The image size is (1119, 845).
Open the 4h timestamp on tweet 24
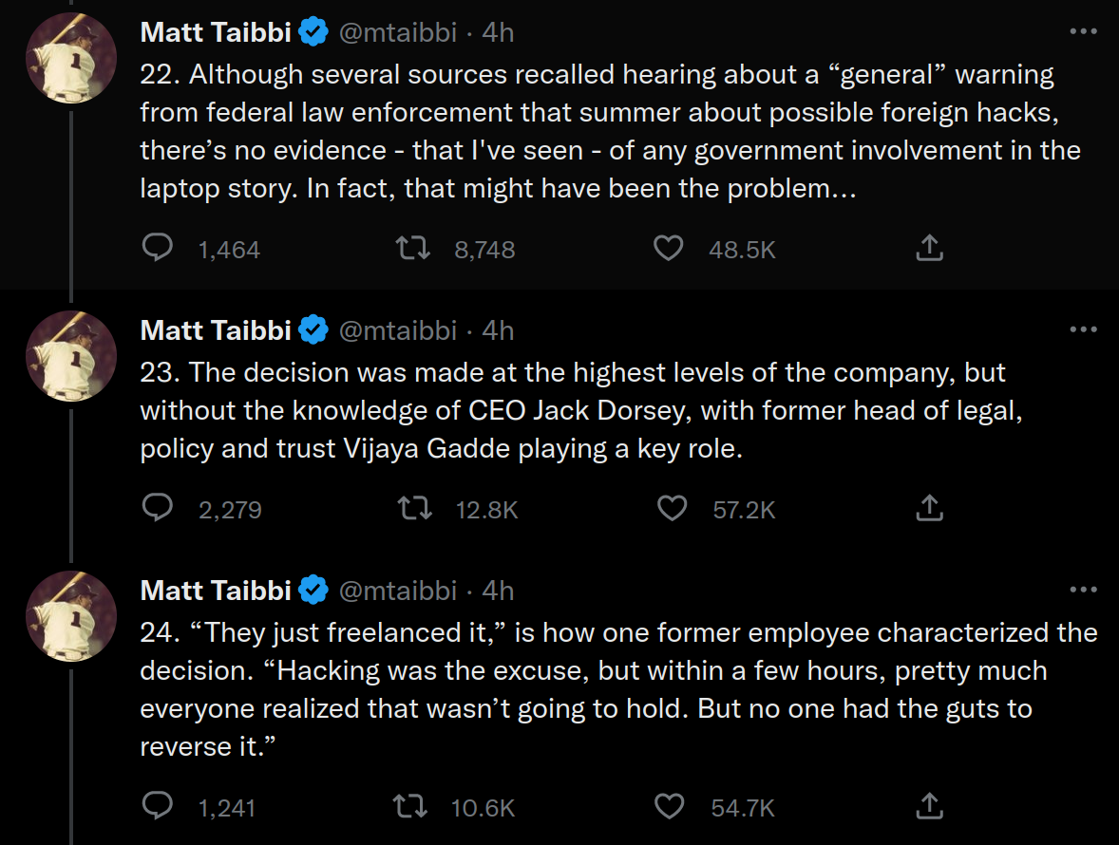tap(498, 591)
